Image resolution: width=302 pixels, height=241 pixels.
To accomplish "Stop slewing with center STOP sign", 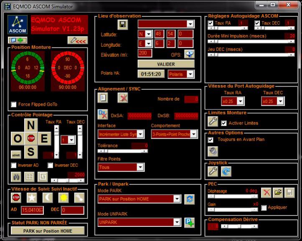I will 31,138.
